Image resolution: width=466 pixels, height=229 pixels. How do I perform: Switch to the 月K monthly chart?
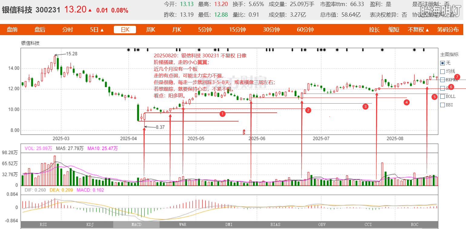177,30
